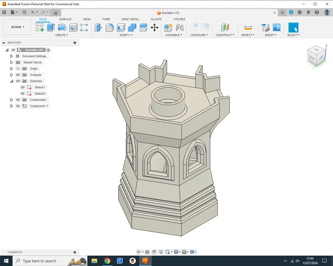333x266 pixels.
Task: Select the Revolve tool
Action: [x=62, y=27]
